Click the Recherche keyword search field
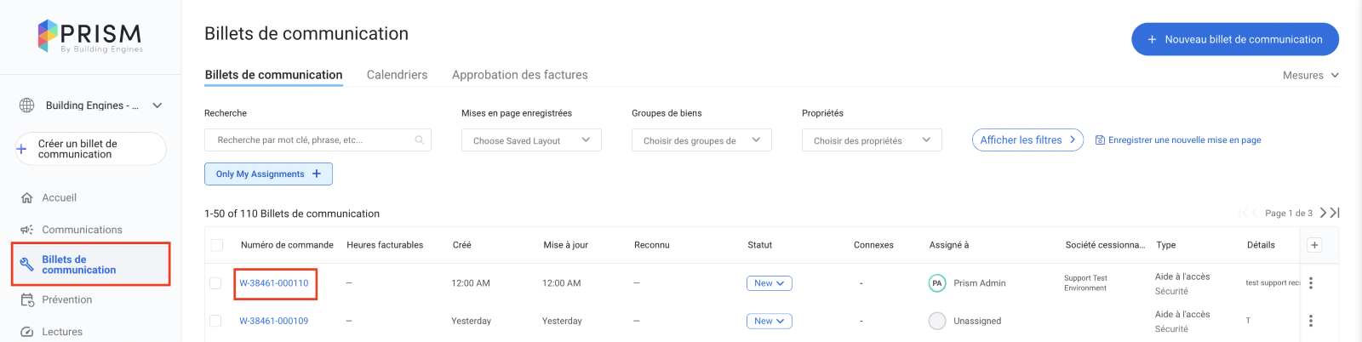This screenshot has height=342, width=1362. 317,140
